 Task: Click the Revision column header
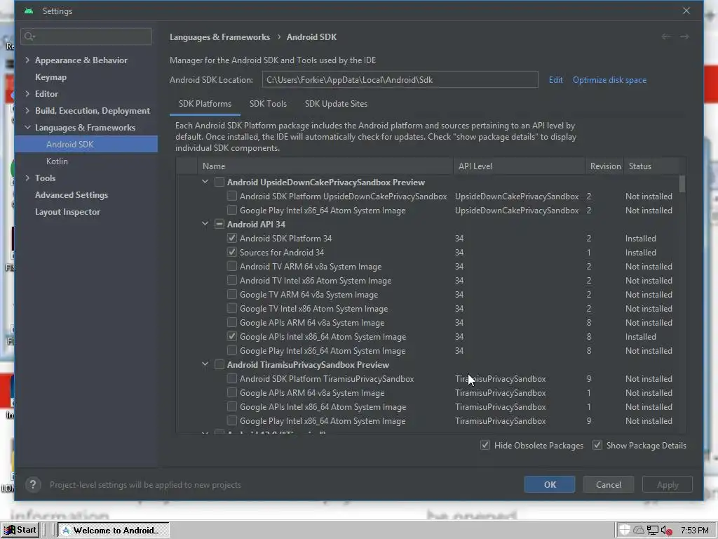pos(605,166)
